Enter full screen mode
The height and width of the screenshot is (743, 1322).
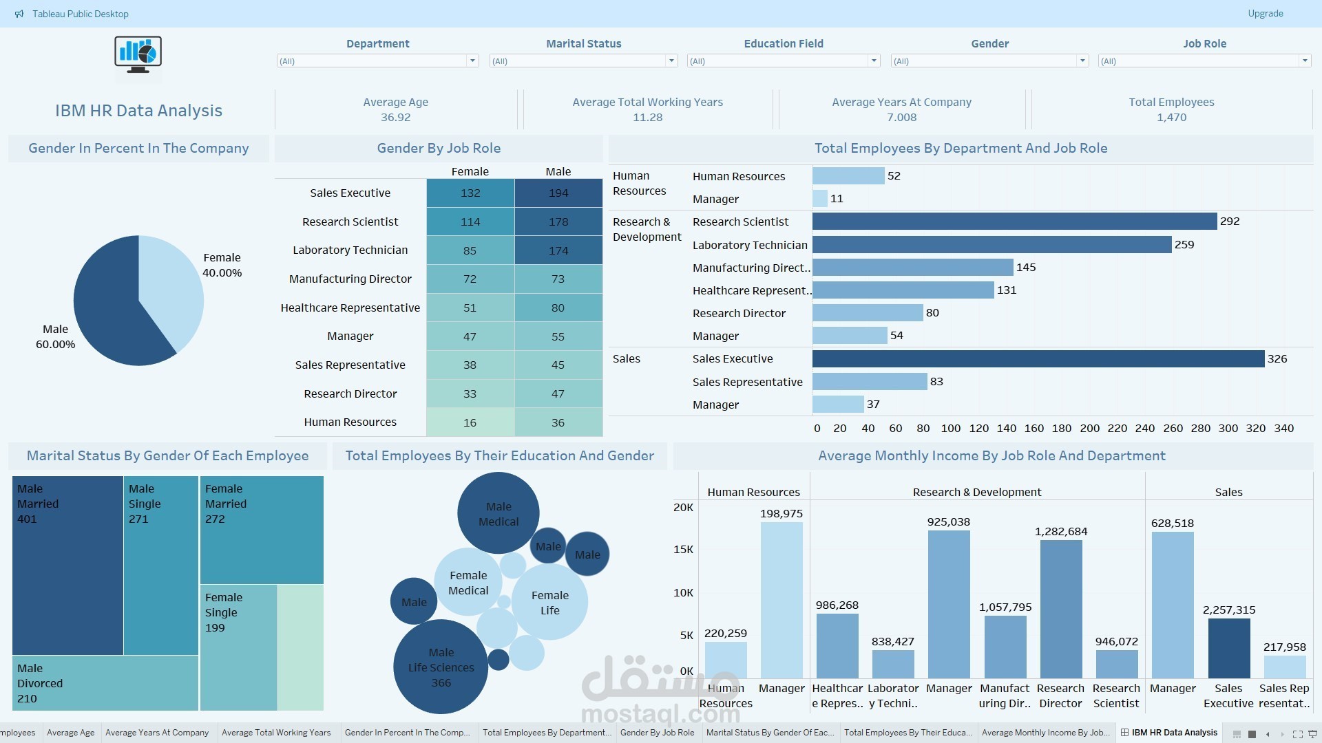tap(1298, 734)
